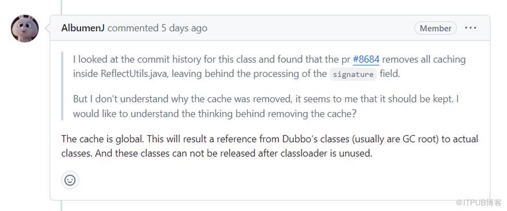Screen dimensions: 507x211
Task: Click the signature inline code snippet
Action: pyautogui.click(x=353, y=74)
